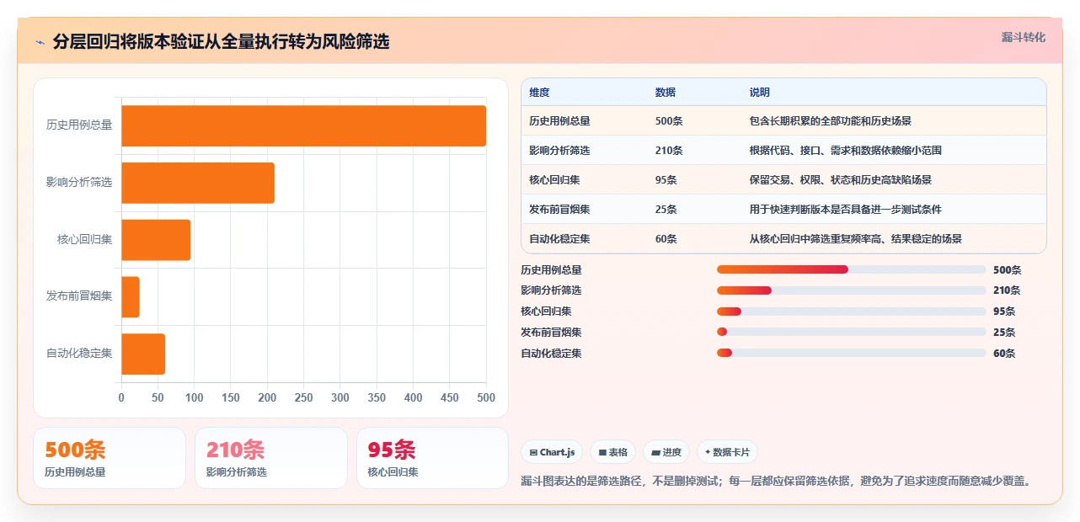Click the 影响分析筛选 bar in chart
Image resolution: width=1080 pixels, height=522 pixels.
tap(198, 183)
